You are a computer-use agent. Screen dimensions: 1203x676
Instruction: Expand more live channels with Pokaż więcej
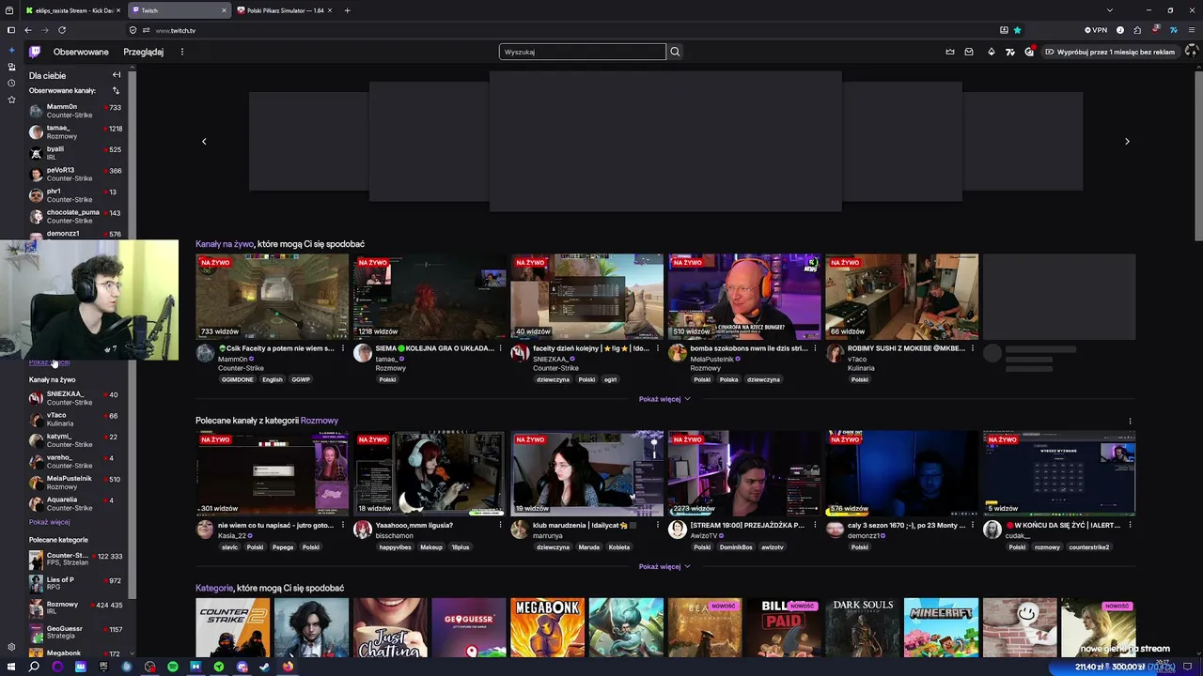(664, 399)
